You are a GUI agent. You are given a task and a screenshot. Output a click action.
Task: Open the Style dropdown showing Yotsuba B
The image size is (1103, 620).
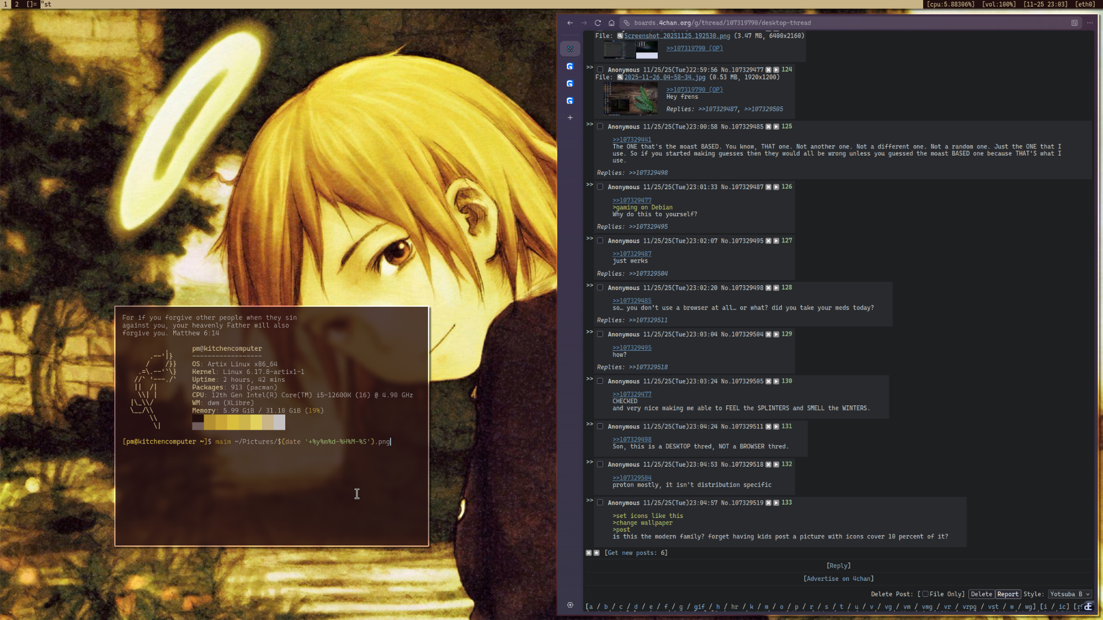pyautogui.click(x=1069, y=594)
